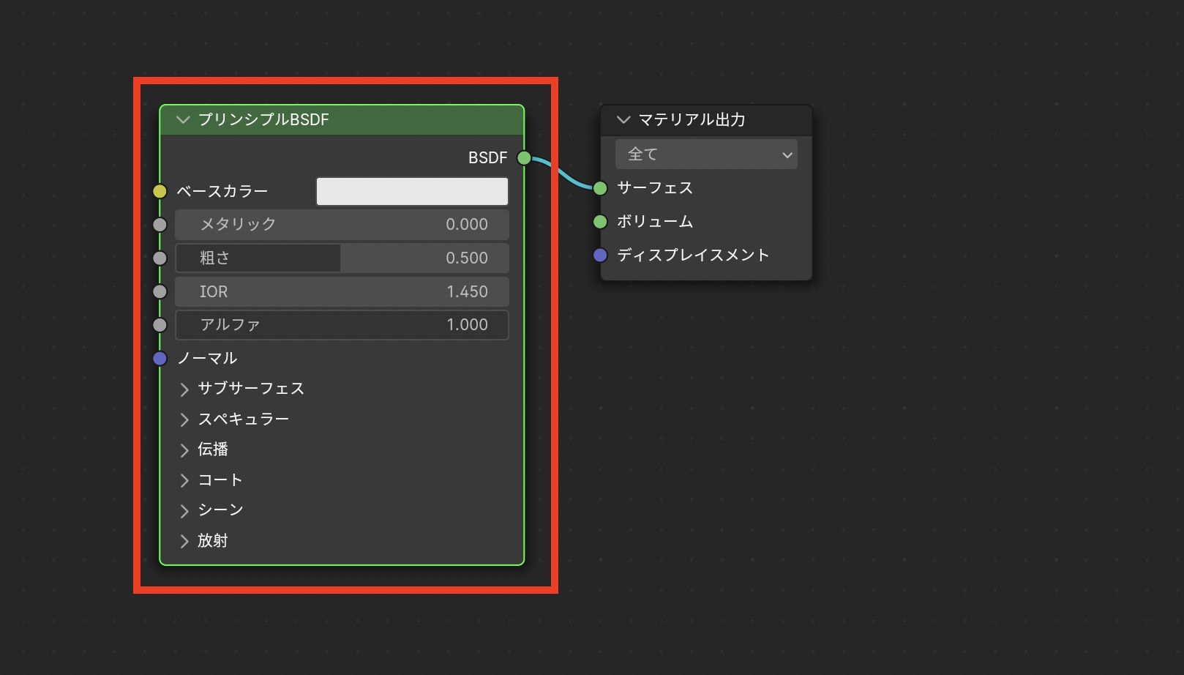Expand the 放射 panel

pos(184,541)
